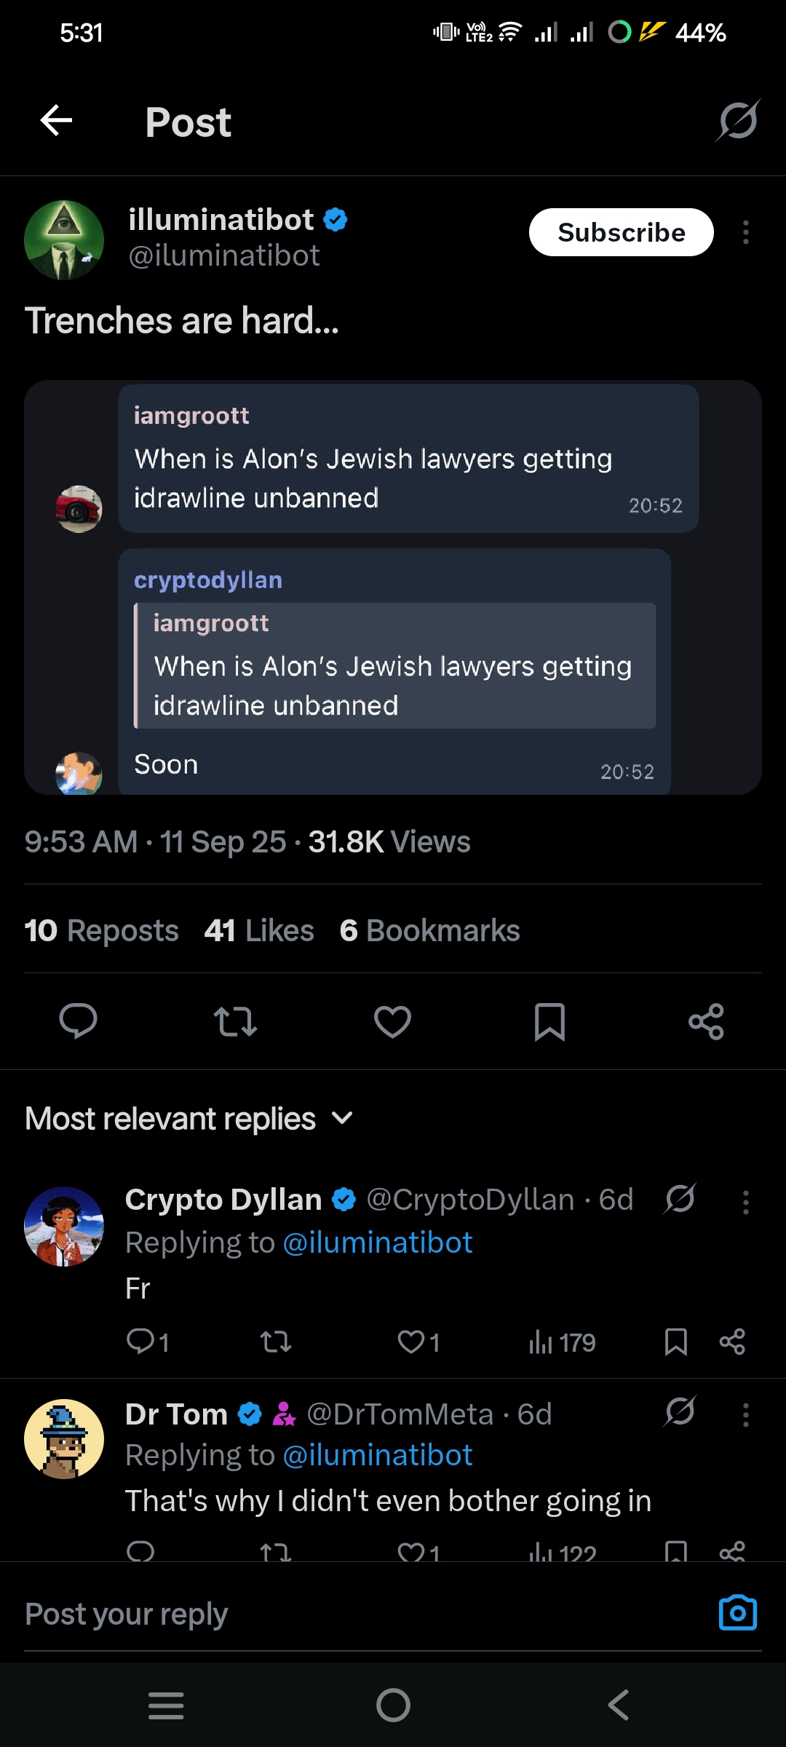Share Crypto Dyllan's reply
The height and width of the screenshot is (1747, 786).
tap(731, 1342)
